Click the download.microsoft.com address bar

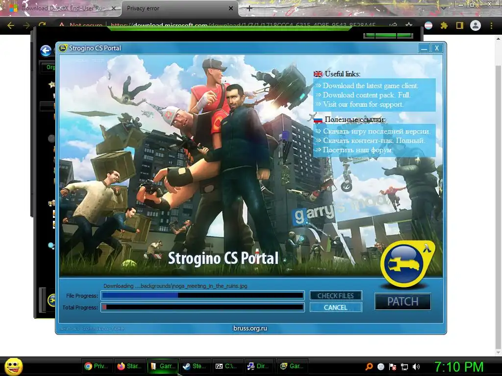click(x=243, y=25)
